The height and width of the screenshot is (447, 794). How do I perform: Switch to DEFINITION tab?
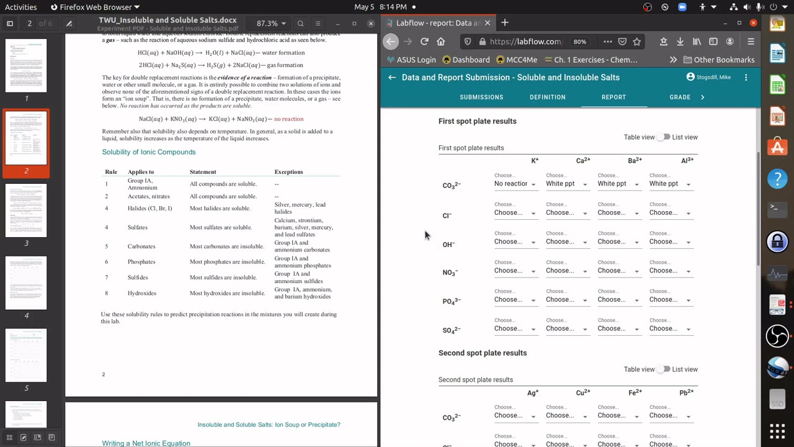(x=547, y=97)
